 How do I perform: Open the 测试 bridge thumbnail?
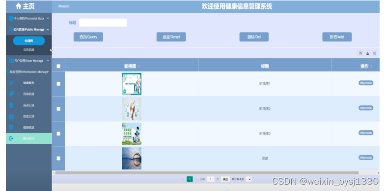coord(132,158)
